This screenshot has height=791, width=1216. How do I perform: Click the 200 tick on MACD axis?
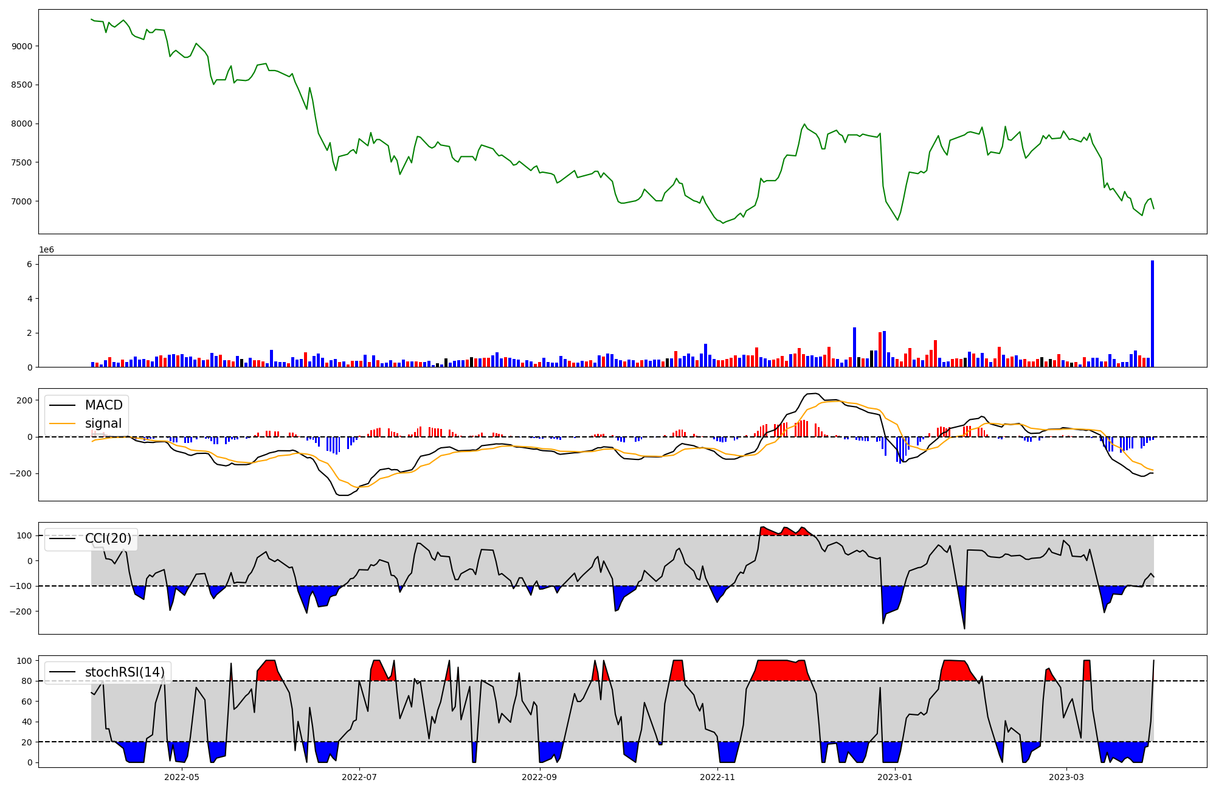point(25,400)
